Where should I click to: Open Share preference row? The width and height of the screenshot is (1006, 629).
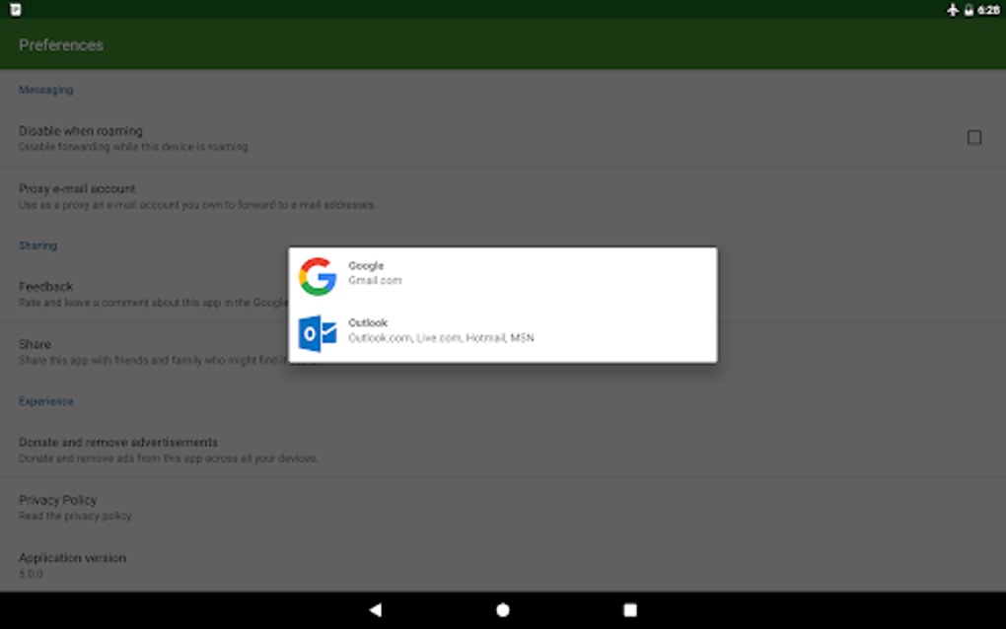click(x=503, y=351)
